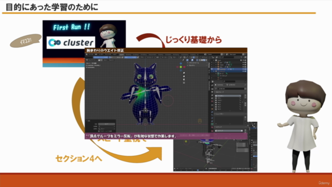Open the green Object Data properties tab
Screen dimensions: 332x187
point(212,124)
